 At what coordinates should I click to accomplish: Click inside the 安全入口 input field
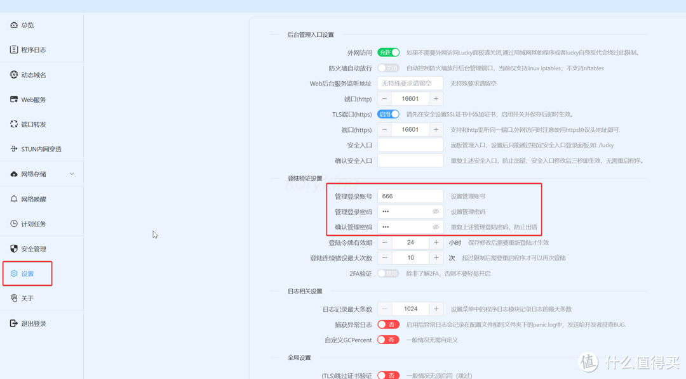coord(410,145)
